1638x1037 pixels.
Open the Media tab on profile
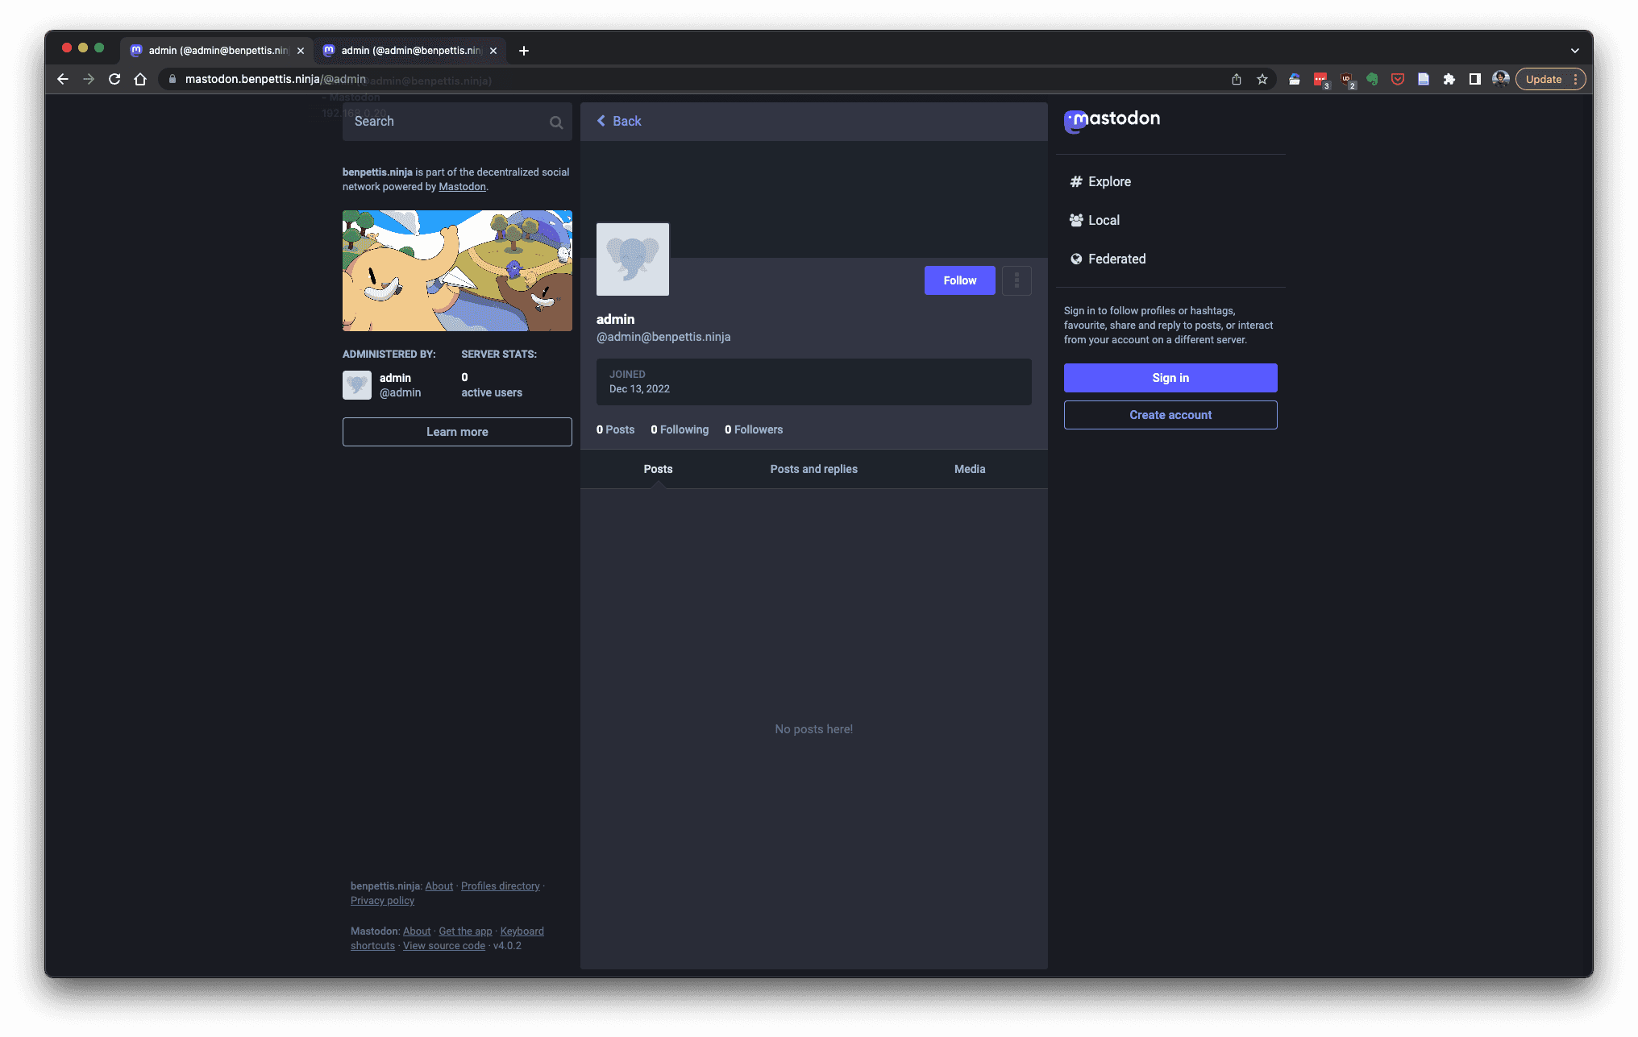coord(970,469)
